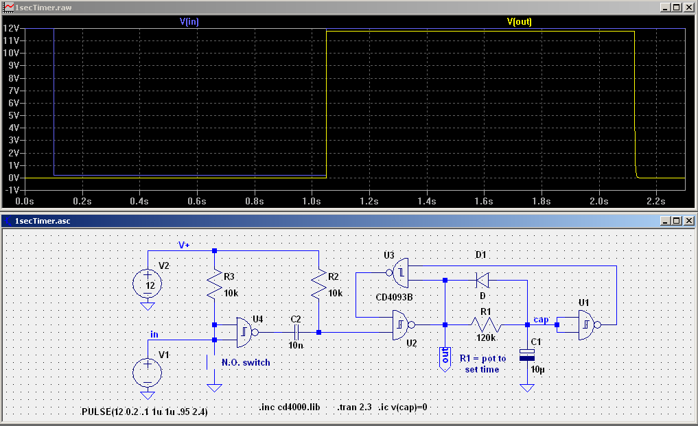The image size is (698, 426).
Task: Click the '.inc cd4000.lib' directive
Action: coord(290,407)
